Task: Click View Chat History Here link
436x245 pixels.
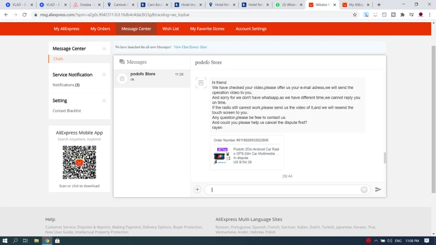Action: pyautogui.click(x=190, y=47)
